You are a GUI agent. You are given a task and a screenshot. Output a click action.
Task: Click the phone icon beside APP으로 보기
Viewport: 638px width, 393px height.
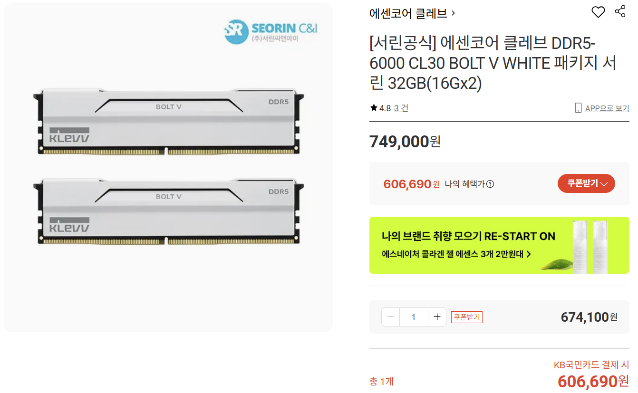tap(578, 108)
